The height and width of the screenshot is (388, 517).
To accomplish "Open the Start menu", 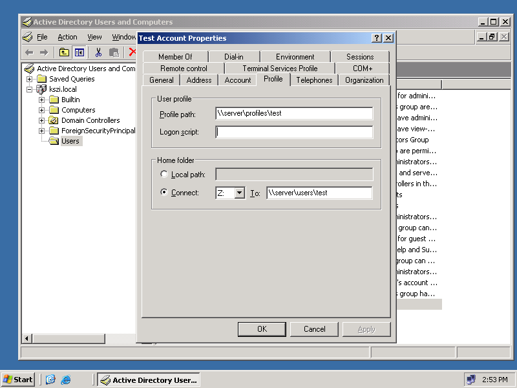I will (18, 380).
